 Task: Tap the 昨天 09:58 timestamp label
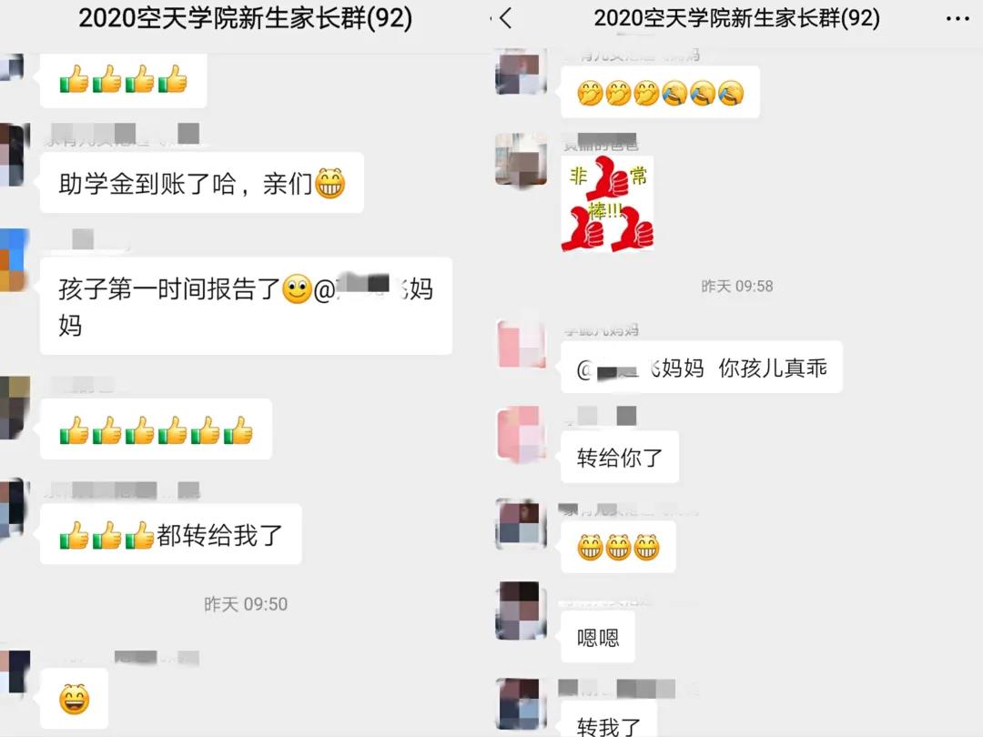coord(736,287)
